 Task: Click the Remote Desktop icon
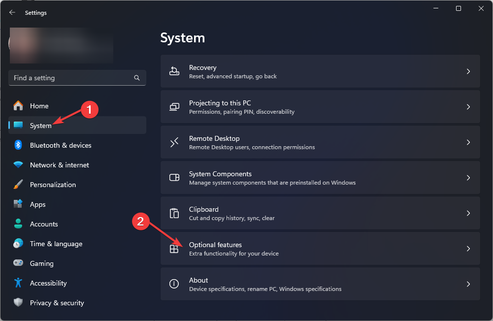pos(174,142)
